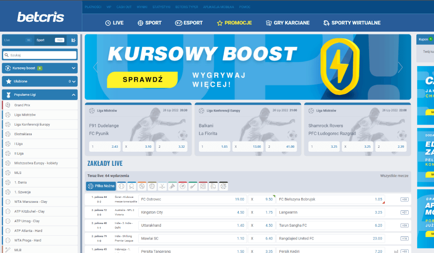The height and width of the screenshot is (253, 434).
Task: Activate the Piłka Nożna sport filter
Action: (101, 186)
